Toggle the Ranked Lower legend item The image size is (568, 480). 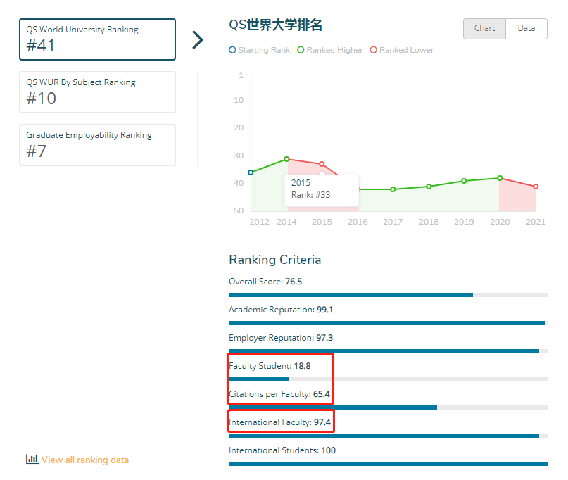click(x=402, y=50)
